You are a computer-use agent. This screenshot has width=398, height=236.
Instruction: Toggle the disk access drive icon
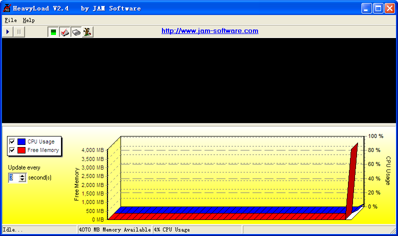click(x=76, y=32)
